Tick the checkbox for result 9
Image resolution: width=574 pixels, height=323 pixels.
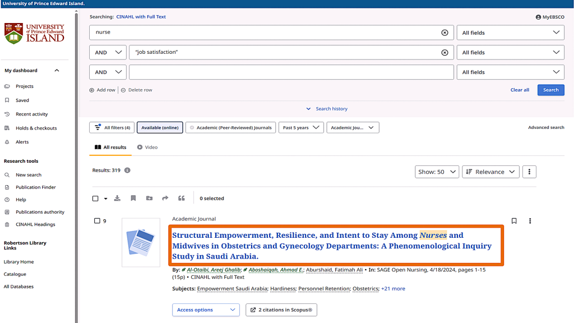97,221
